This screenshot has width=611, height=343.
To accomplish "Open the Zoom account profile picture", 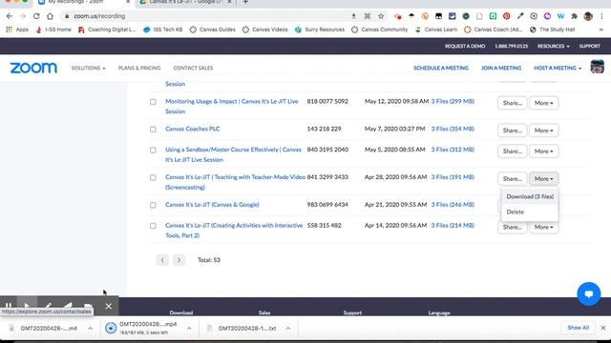I will (597, 67).
